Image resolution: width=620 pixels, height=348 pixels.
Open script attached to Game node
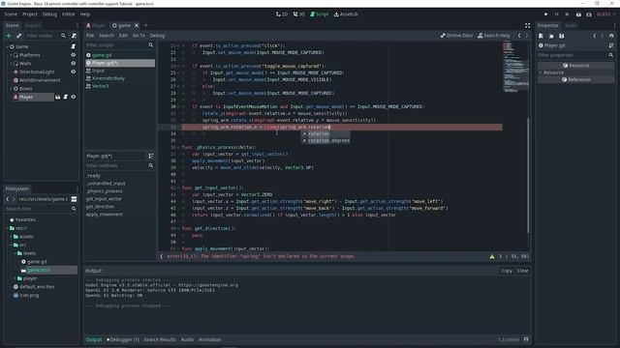pyautogui.click(x=74, y=46)
